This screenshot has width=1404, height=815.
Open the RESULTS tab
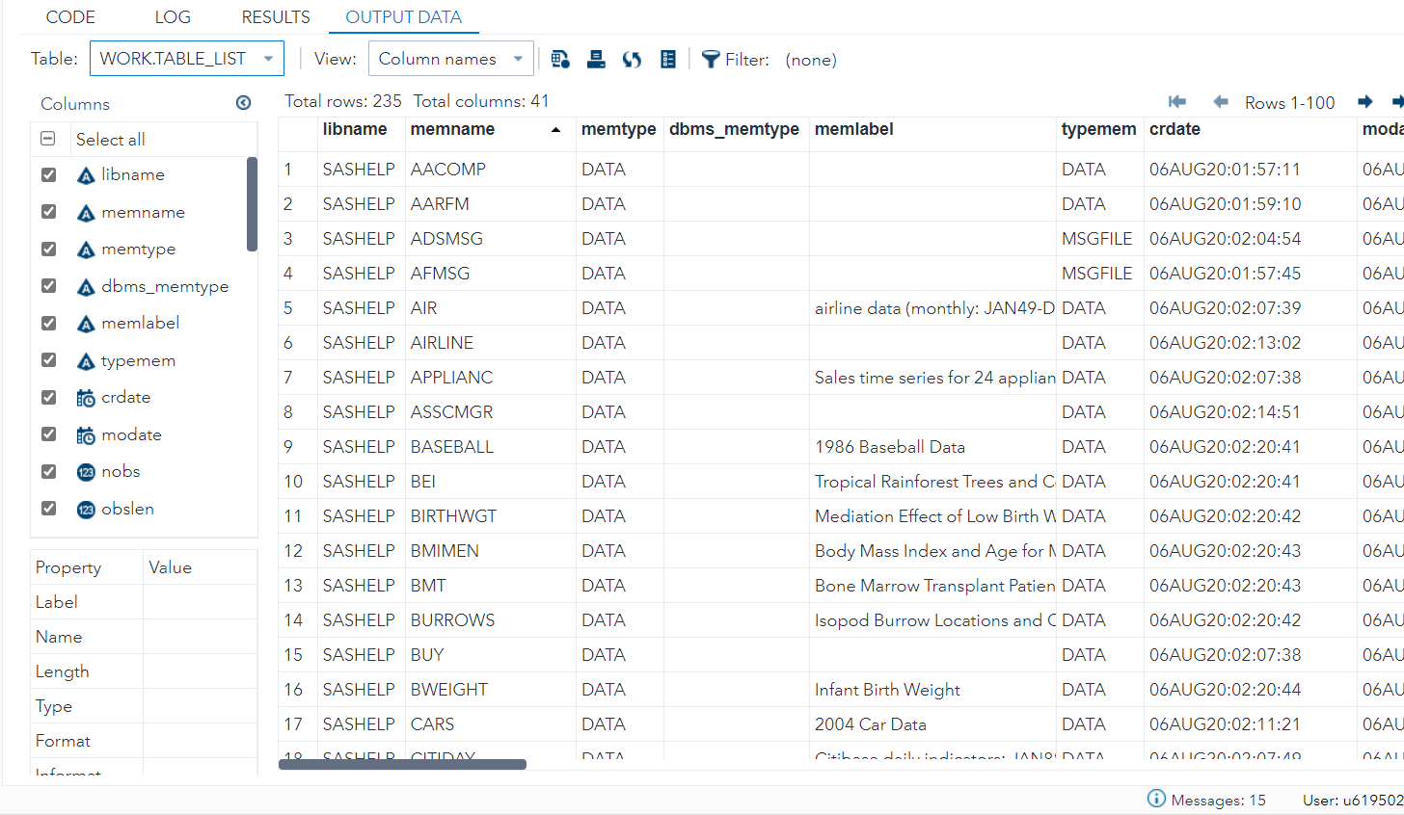point(276,16)
